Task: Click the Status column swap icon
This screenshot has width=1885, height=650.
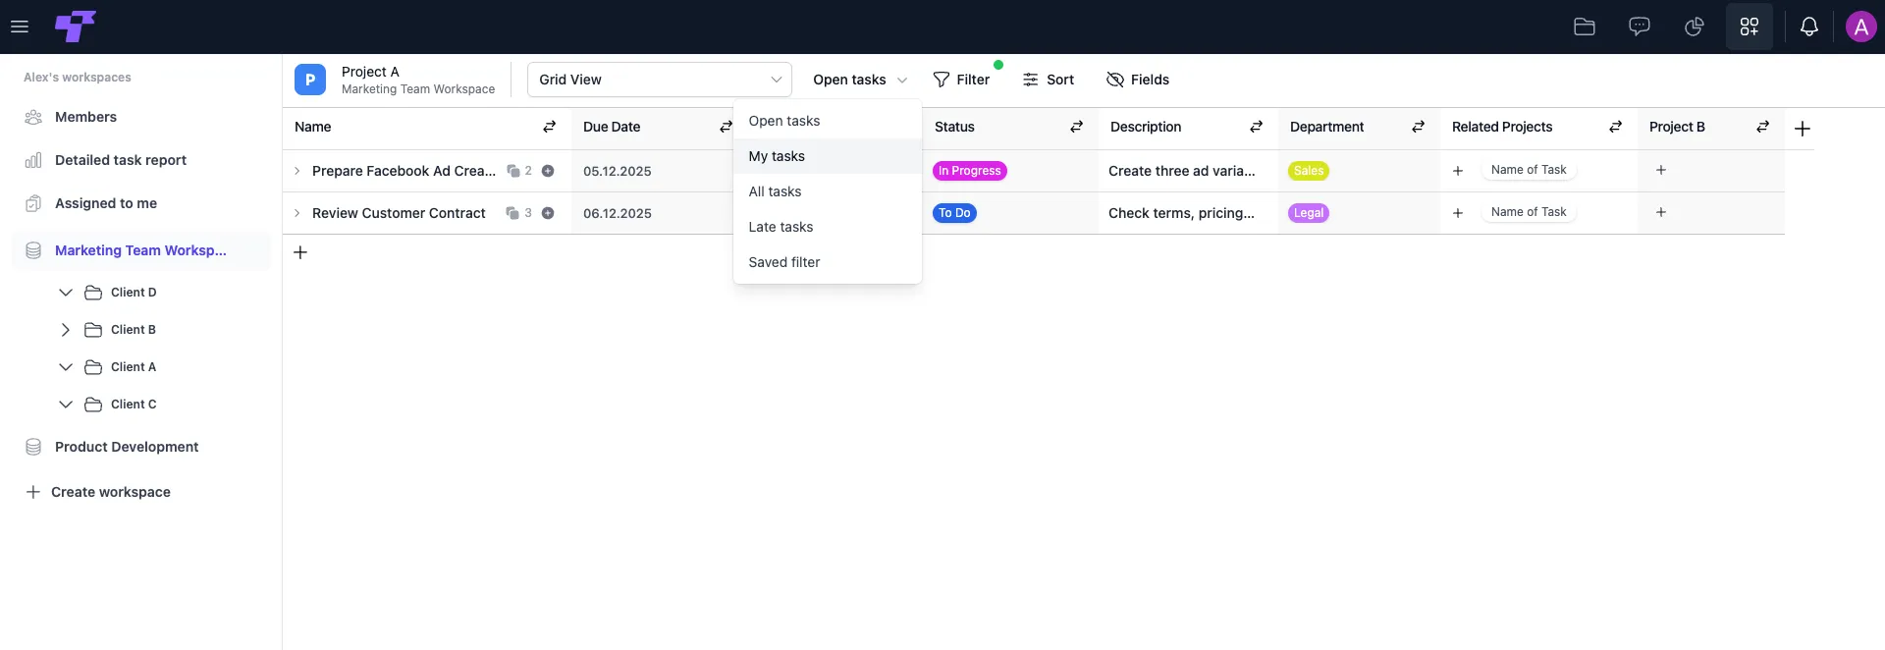Action: point(1077,127)
